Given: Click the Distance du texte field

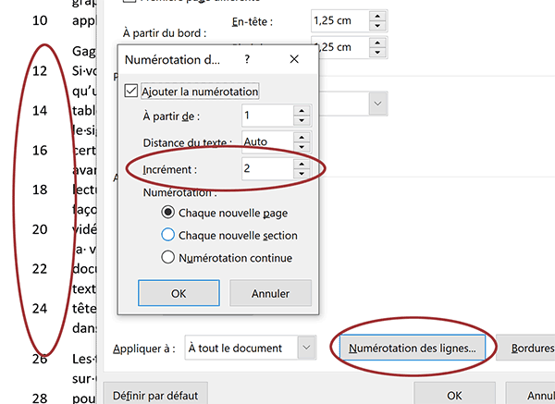Looking at the screenshot, I should coord(267,141).
